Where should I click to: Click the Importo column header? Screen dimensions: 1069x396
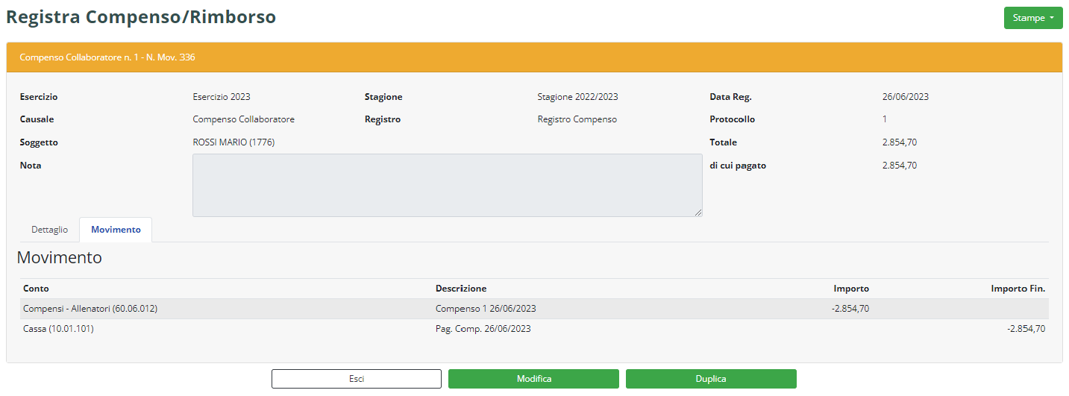(850, 289)
